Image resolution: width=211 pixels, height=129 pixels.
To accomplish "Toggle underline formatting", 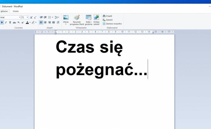I will [x=10, y=22].
